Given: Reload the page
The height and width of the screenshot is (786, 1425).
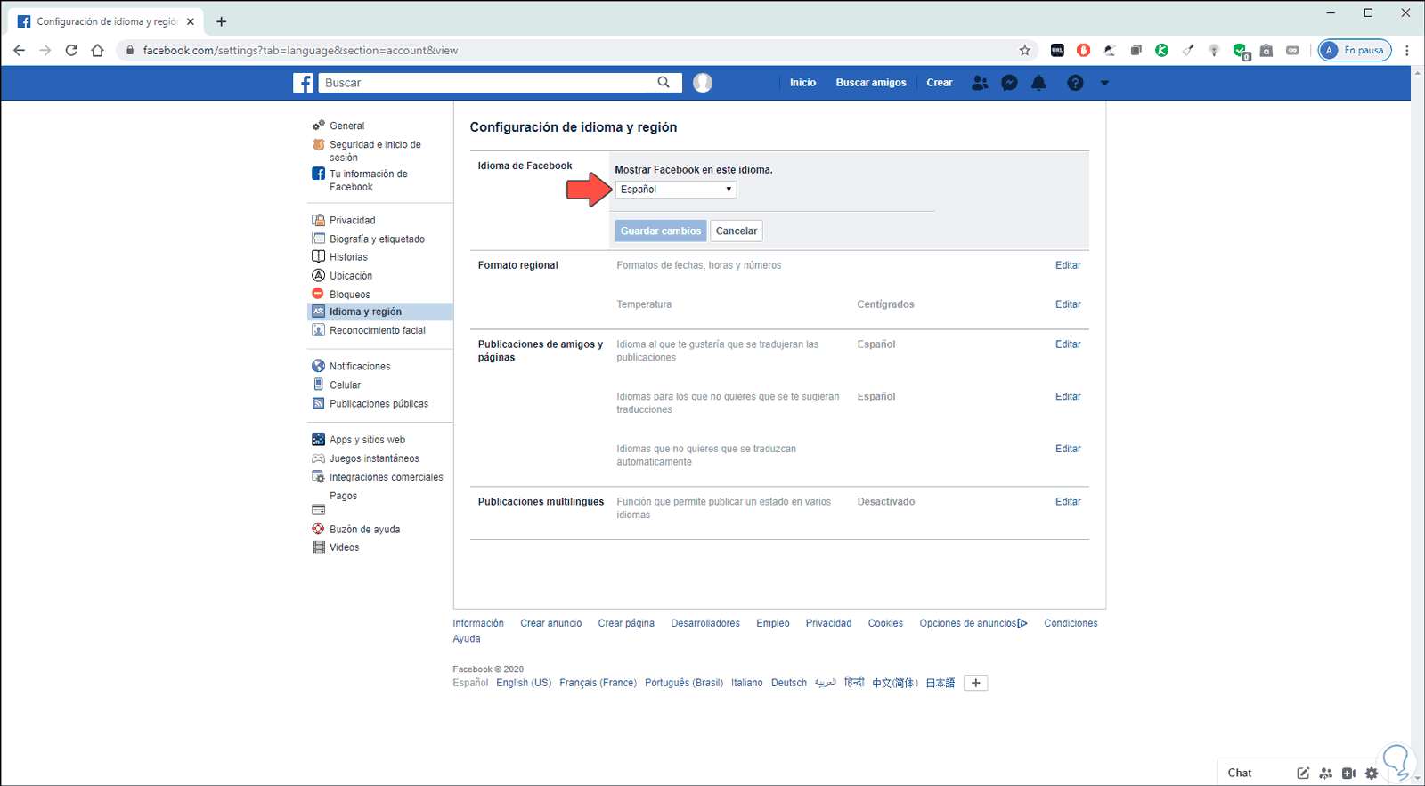Looking at the screenshot, I should [71, 50].
